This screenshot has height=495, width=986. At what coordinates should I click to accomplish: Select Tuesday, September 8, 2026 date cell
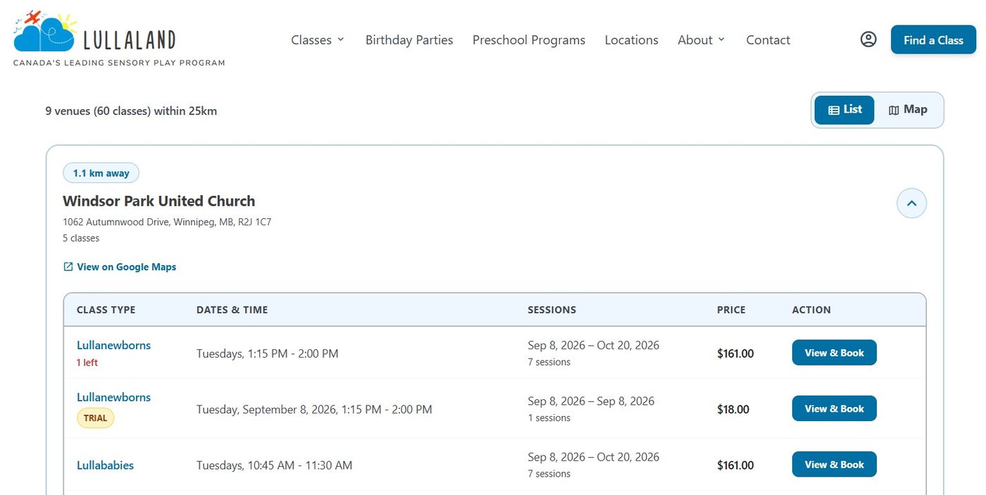(x=314, y=409)
